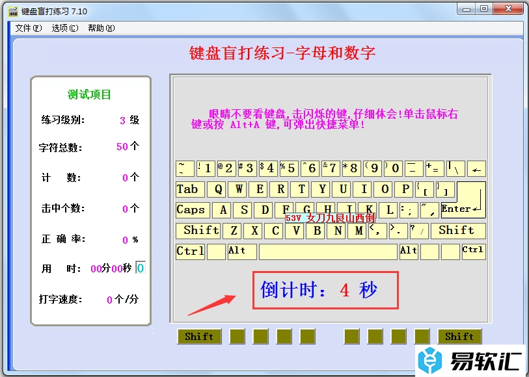Click the L key
This screenshot has height=377, width=529.
[388, 210]
